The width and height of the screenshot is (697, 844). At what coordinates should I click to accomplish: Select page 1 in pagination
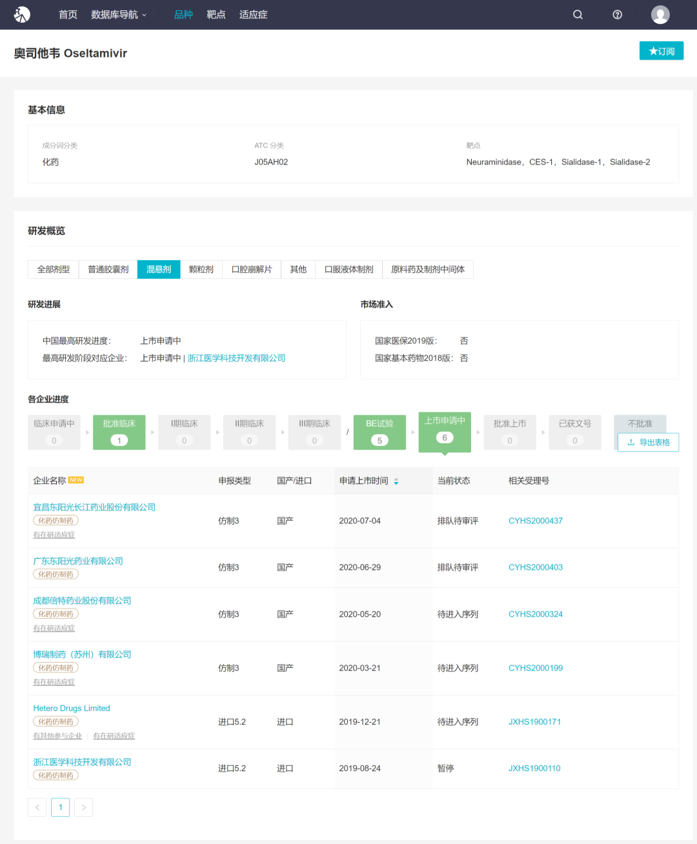pos(61,807)
